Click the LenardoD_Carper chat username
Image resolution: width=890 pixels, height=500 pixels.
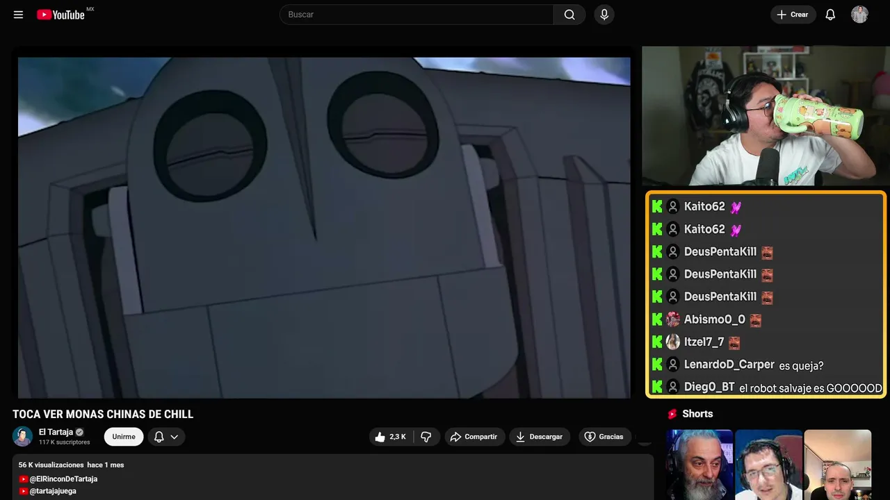pyautogui.click(x=729, y=365)
